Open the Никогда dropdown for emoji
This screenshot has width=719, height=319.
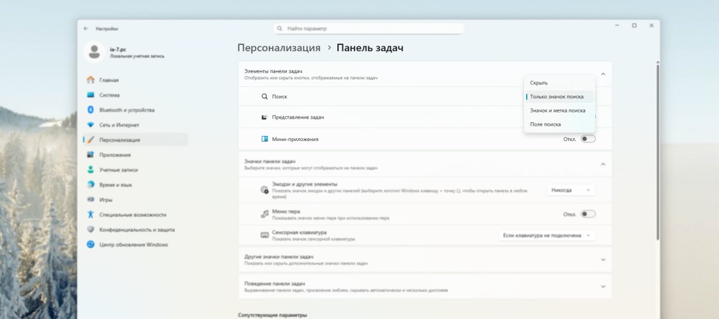coord(571,190)
